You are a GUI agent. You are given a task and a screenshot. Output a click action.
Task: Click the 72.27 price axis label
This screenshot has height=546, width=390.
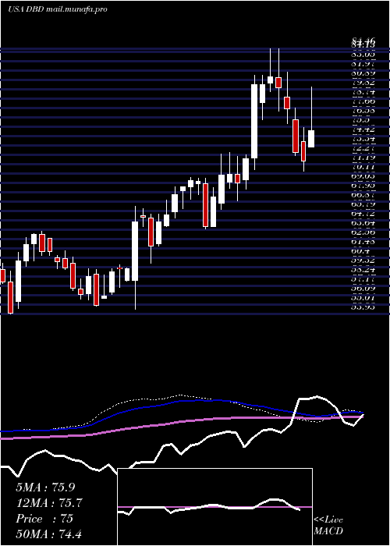pyautogui.click(x=363, y=148)
